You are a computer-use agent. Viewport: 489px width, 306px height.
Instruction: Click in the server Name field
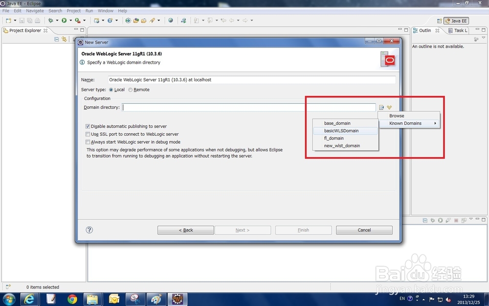point(252,80)
